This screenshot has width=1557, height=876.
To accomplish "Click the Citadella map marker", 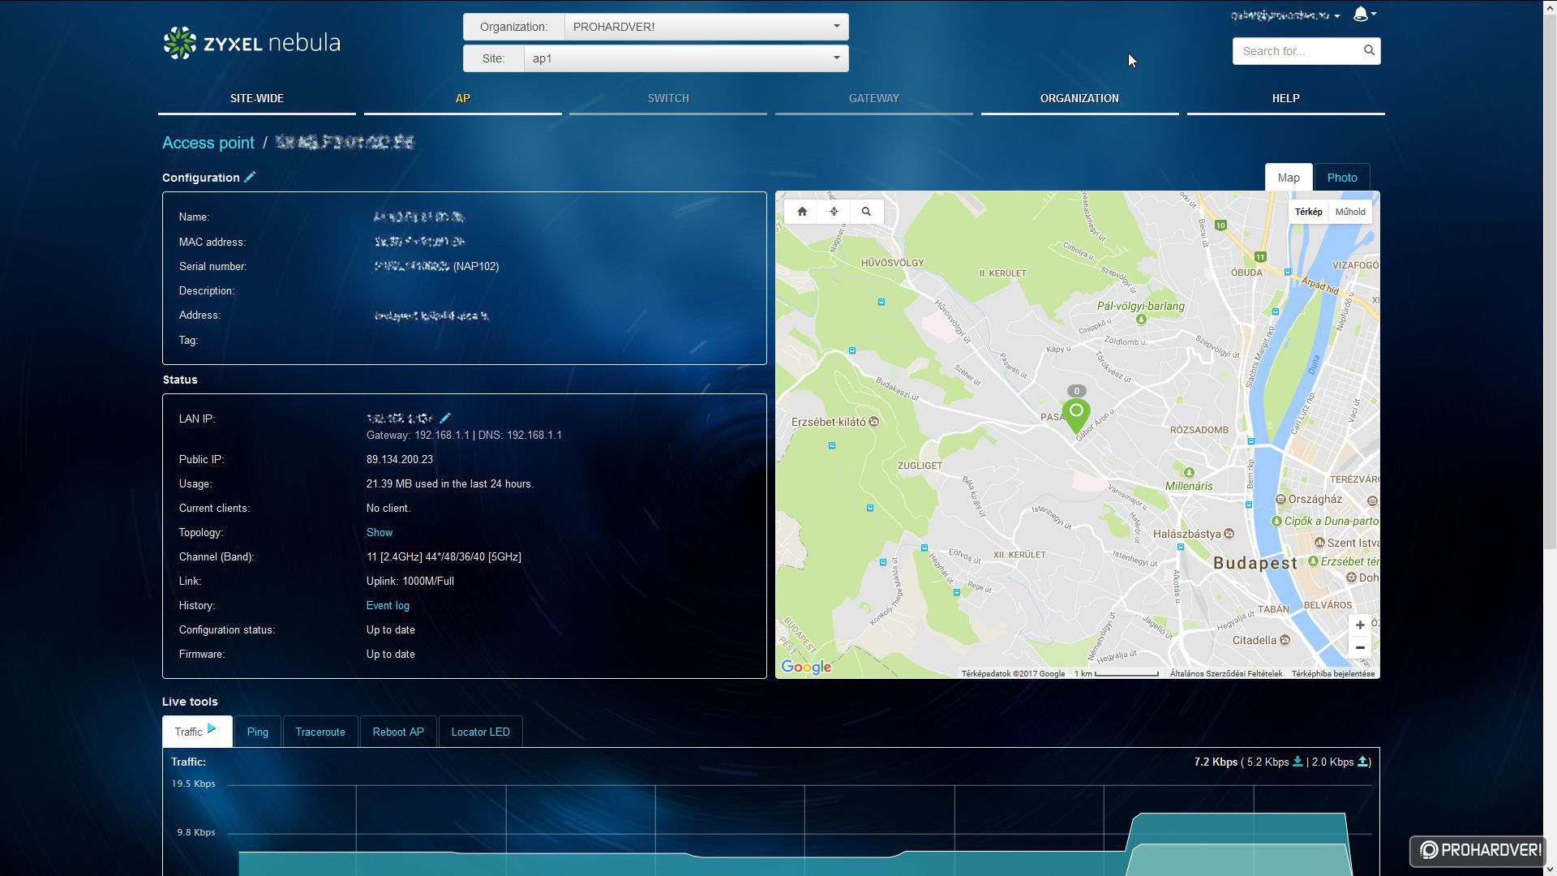I will (1285, 641).
